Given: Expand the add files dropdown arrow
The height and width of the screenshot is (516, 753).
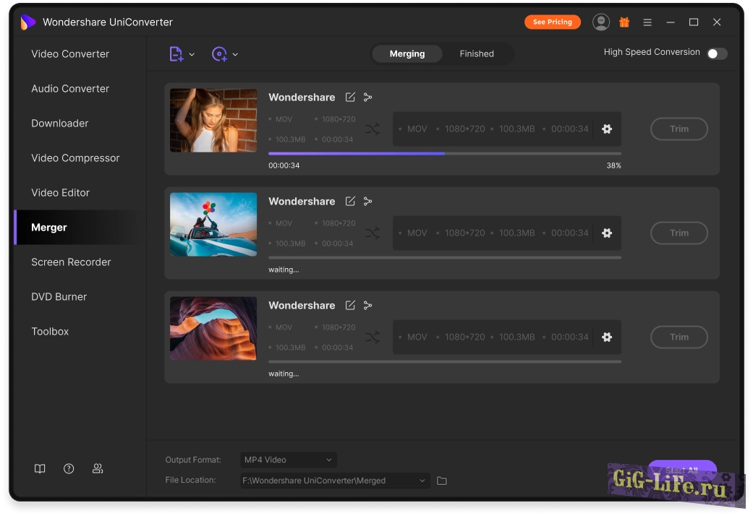Looking at the screenshot, I should click(x=192, y=55).
